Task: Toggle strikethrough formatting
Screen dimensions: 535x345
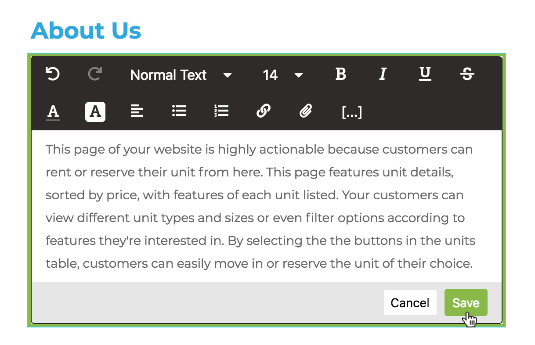Action: click(467, 74)
